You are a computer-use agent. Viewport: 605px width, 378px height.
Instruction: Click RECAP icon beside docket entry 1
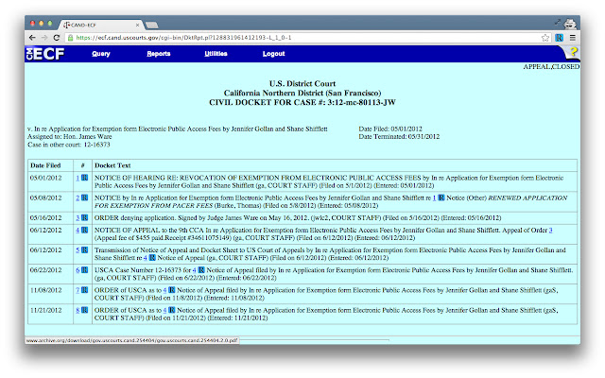(x=84, y=178)
